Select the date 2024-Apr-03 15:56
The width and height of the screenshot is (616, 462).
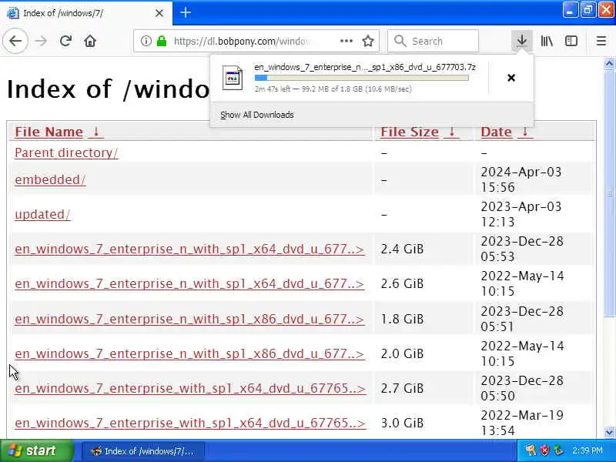pos(521,179)
